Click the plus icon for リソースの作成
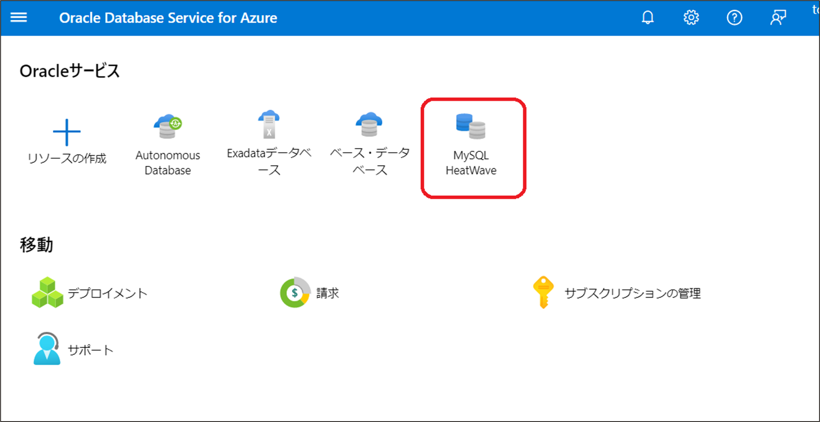This screenshot has width=820, height=422. tap(66, 132)
